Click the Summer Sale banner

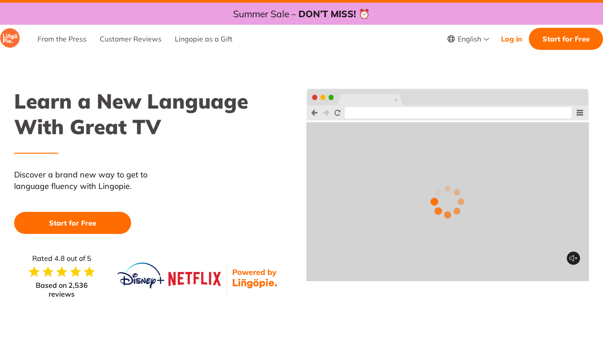click(x=294, y=14)
